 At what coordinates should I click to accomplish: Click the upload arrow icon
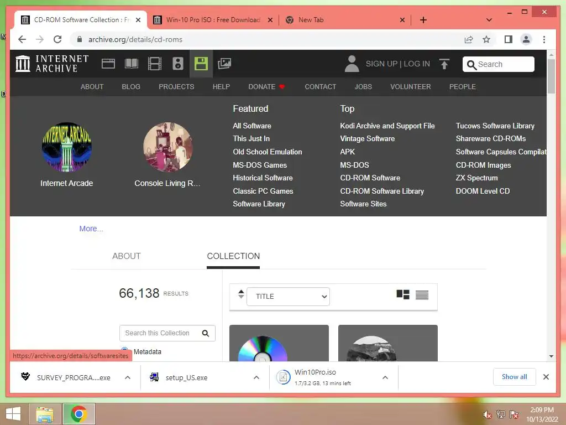[x=444, y=64]
